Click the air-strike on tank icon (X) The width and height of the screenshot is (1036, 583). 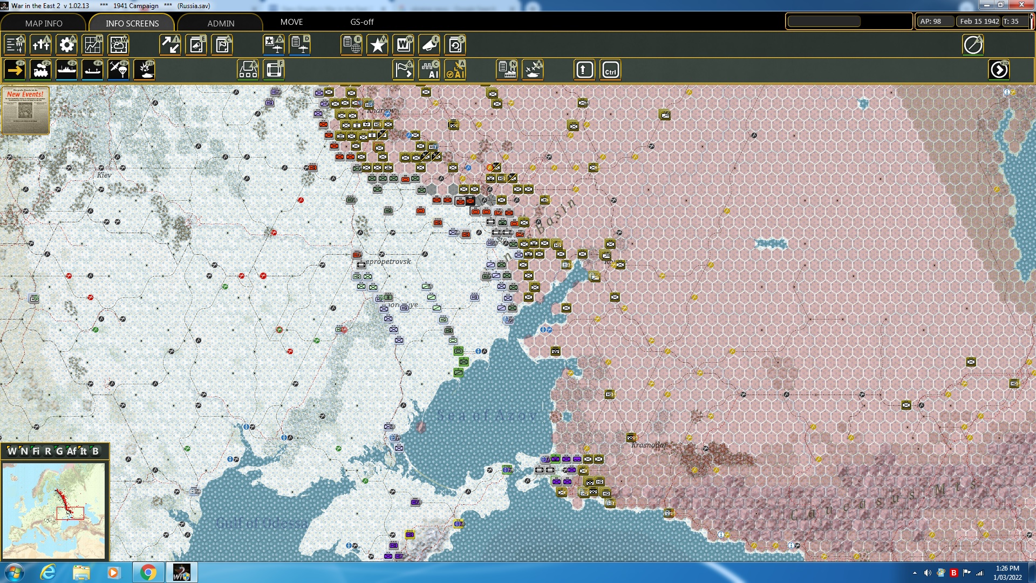tap(533, 70)
